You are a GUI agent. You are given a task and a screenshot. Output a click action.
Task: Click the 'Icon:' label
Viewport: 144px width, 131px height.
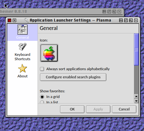pyautogui.click(x=44, y=40)
